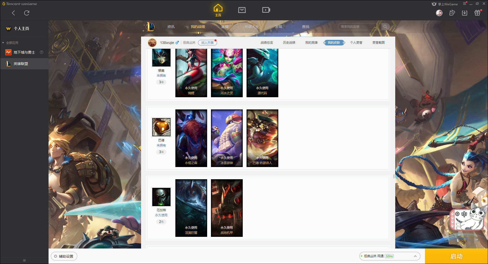The height and width of the screenshot is (264, 488).
Task: Open the 河水之灵 skin card
Action: click(x=227, y=73)
